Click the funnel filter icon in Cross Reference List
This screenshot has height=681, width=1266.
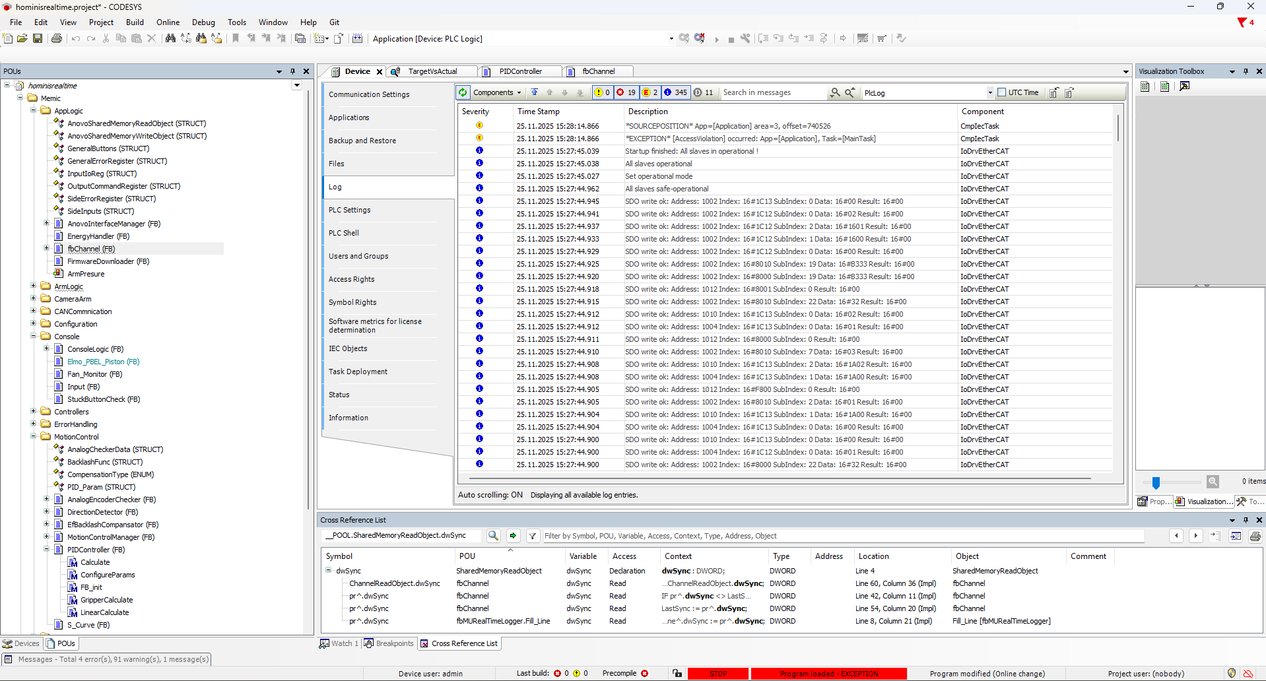(x=532, y=536)
